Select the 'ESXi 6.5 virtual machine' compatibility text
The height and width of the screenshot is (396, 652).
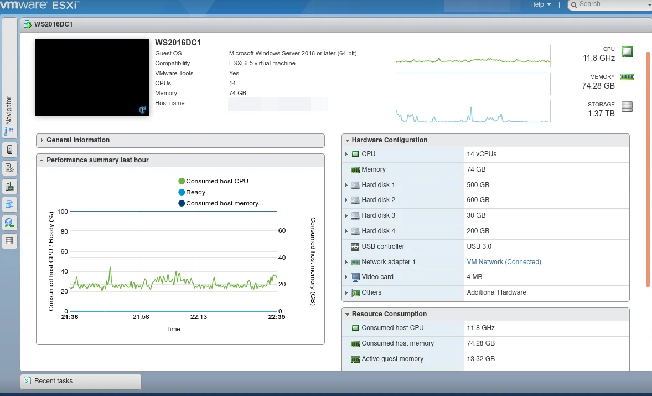point(262,63)
